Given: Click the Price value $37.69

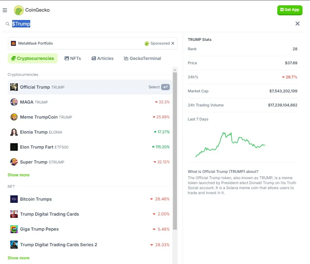Looking at the screenshot, I should point(291,63).
